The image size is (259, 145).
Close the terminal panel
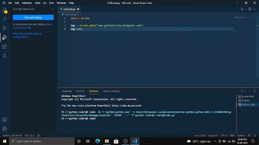coord(255,91)
